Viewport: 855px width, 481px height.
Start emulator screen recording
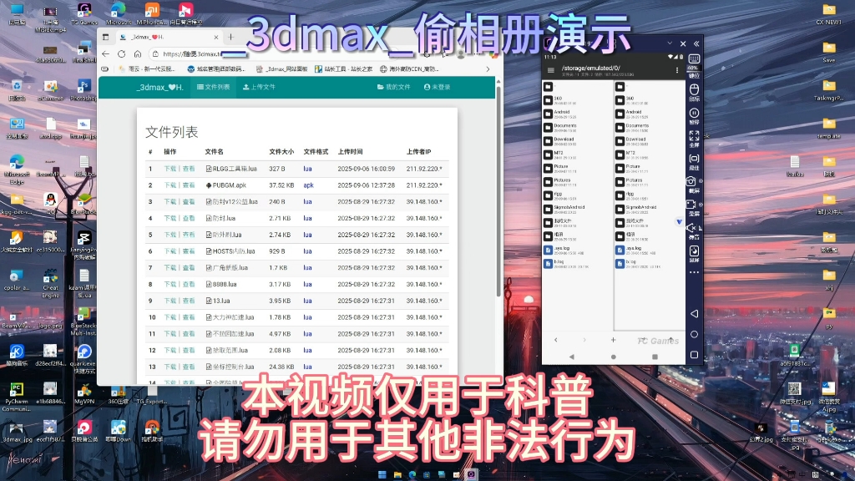[x=691, y=205]
